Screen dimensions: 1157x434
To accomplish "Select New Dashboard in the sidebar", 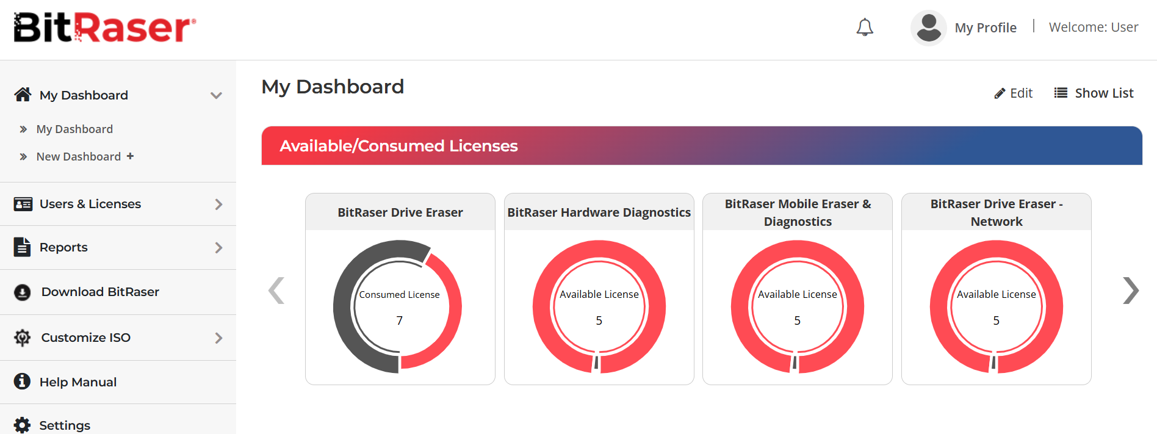I will pyautogui.click(x=79, y=157).
